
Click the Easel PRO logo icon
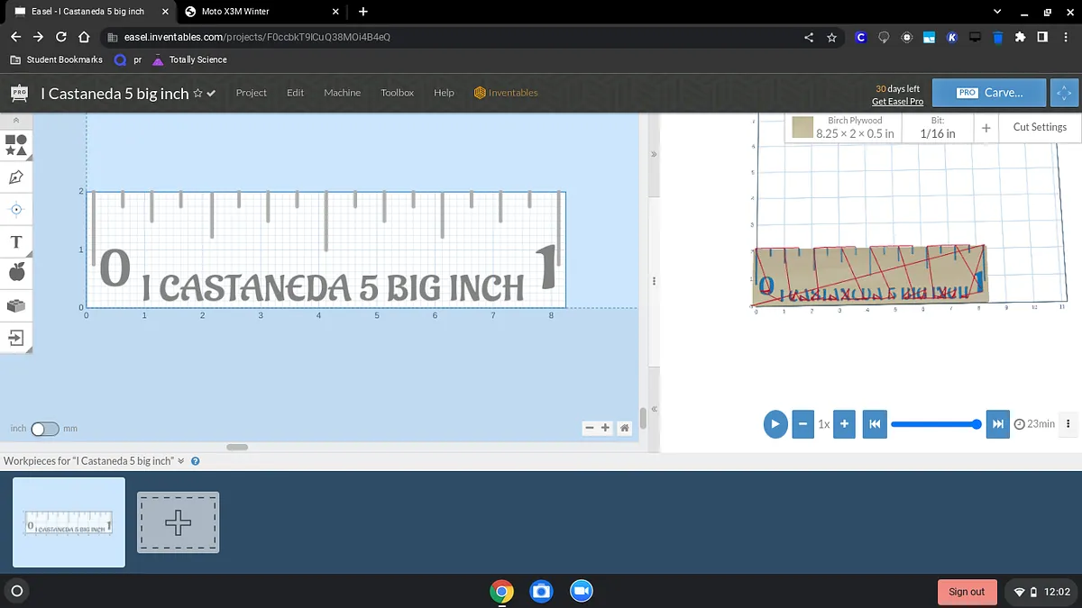(19, 93)
